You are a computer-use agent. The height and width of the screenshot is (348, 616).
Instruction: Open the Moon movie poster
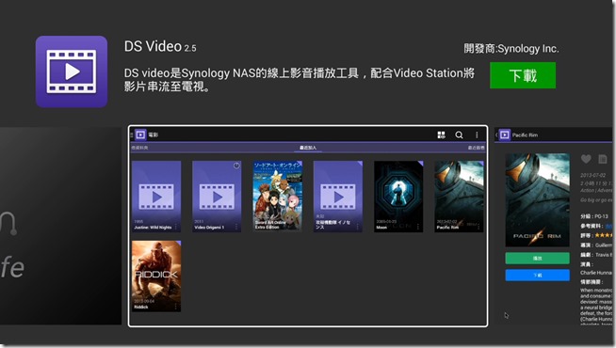point(398,197)
